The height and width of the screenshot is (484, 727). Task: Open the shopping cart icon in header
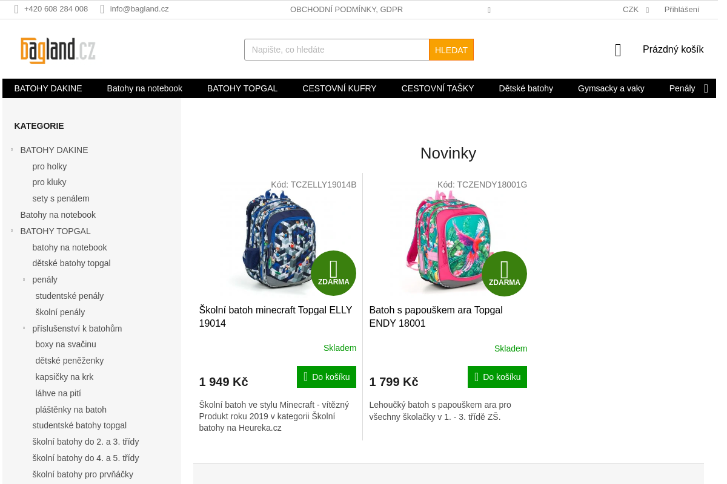[617, 50]
